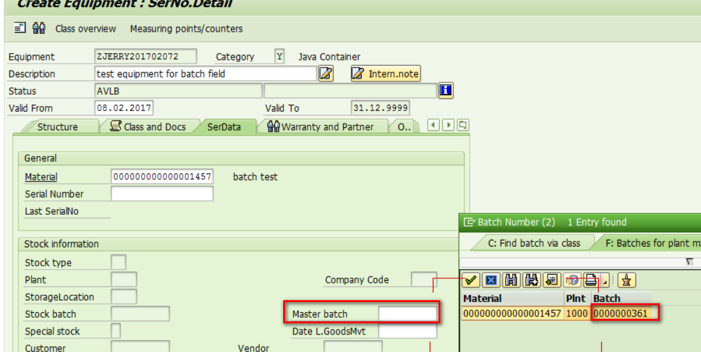Open the truncated 'O..' tab
This screenshot has height=352, width=701.
coord(404,127)
